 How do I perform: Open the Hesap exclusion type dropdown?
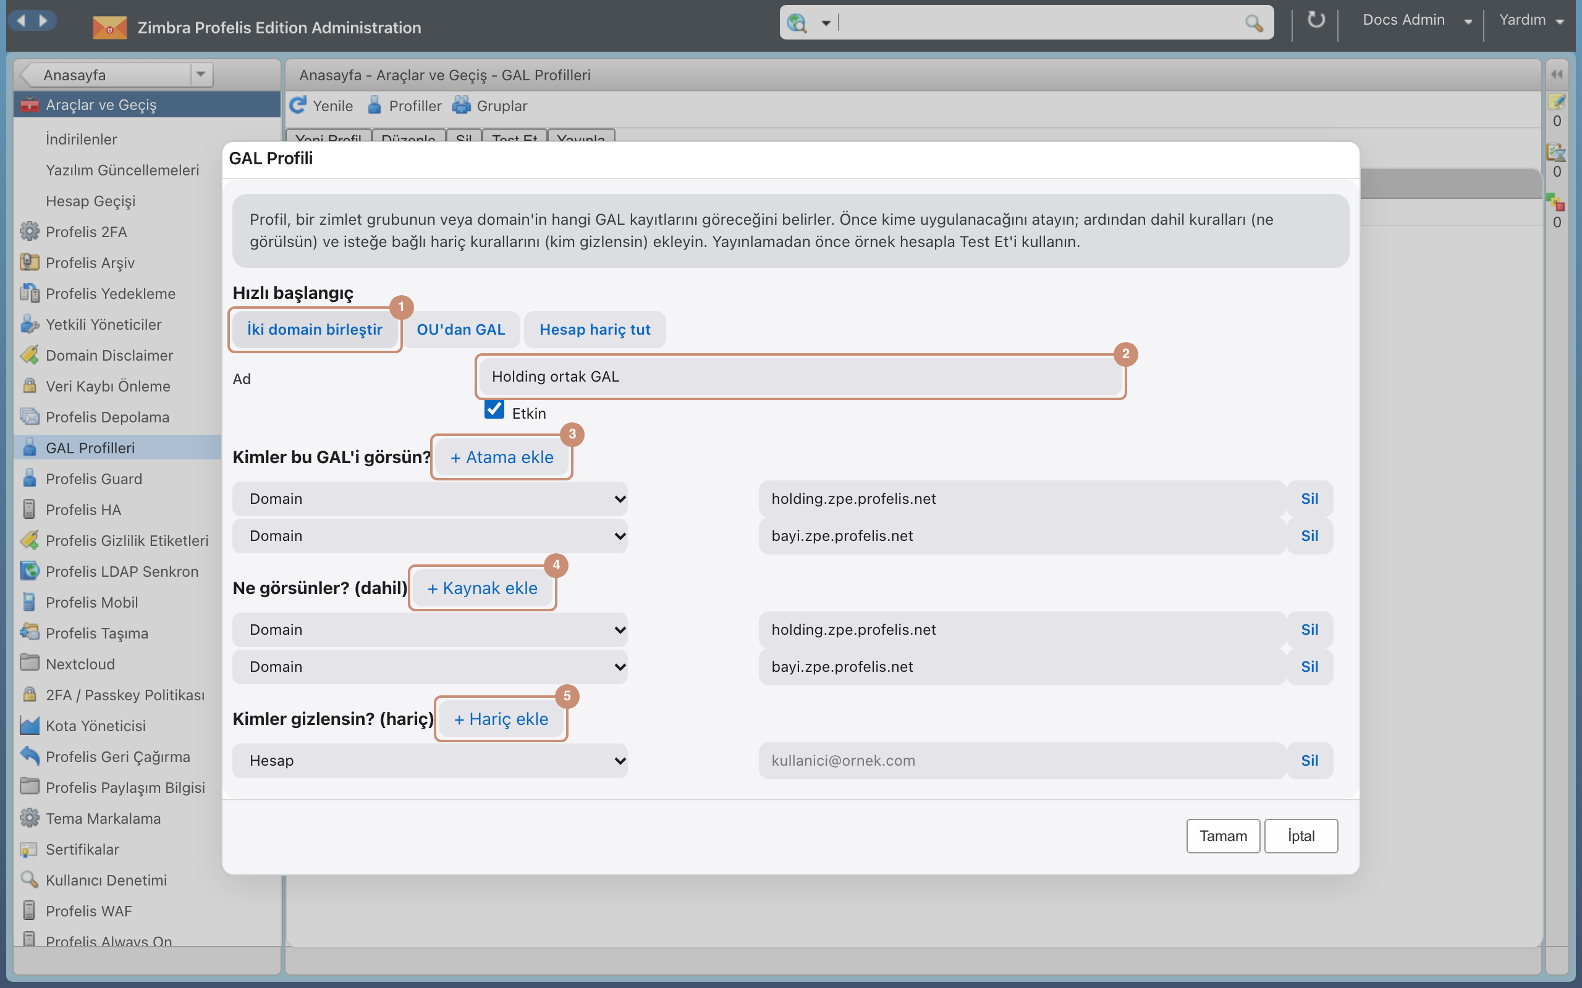[x=430, y=761]
